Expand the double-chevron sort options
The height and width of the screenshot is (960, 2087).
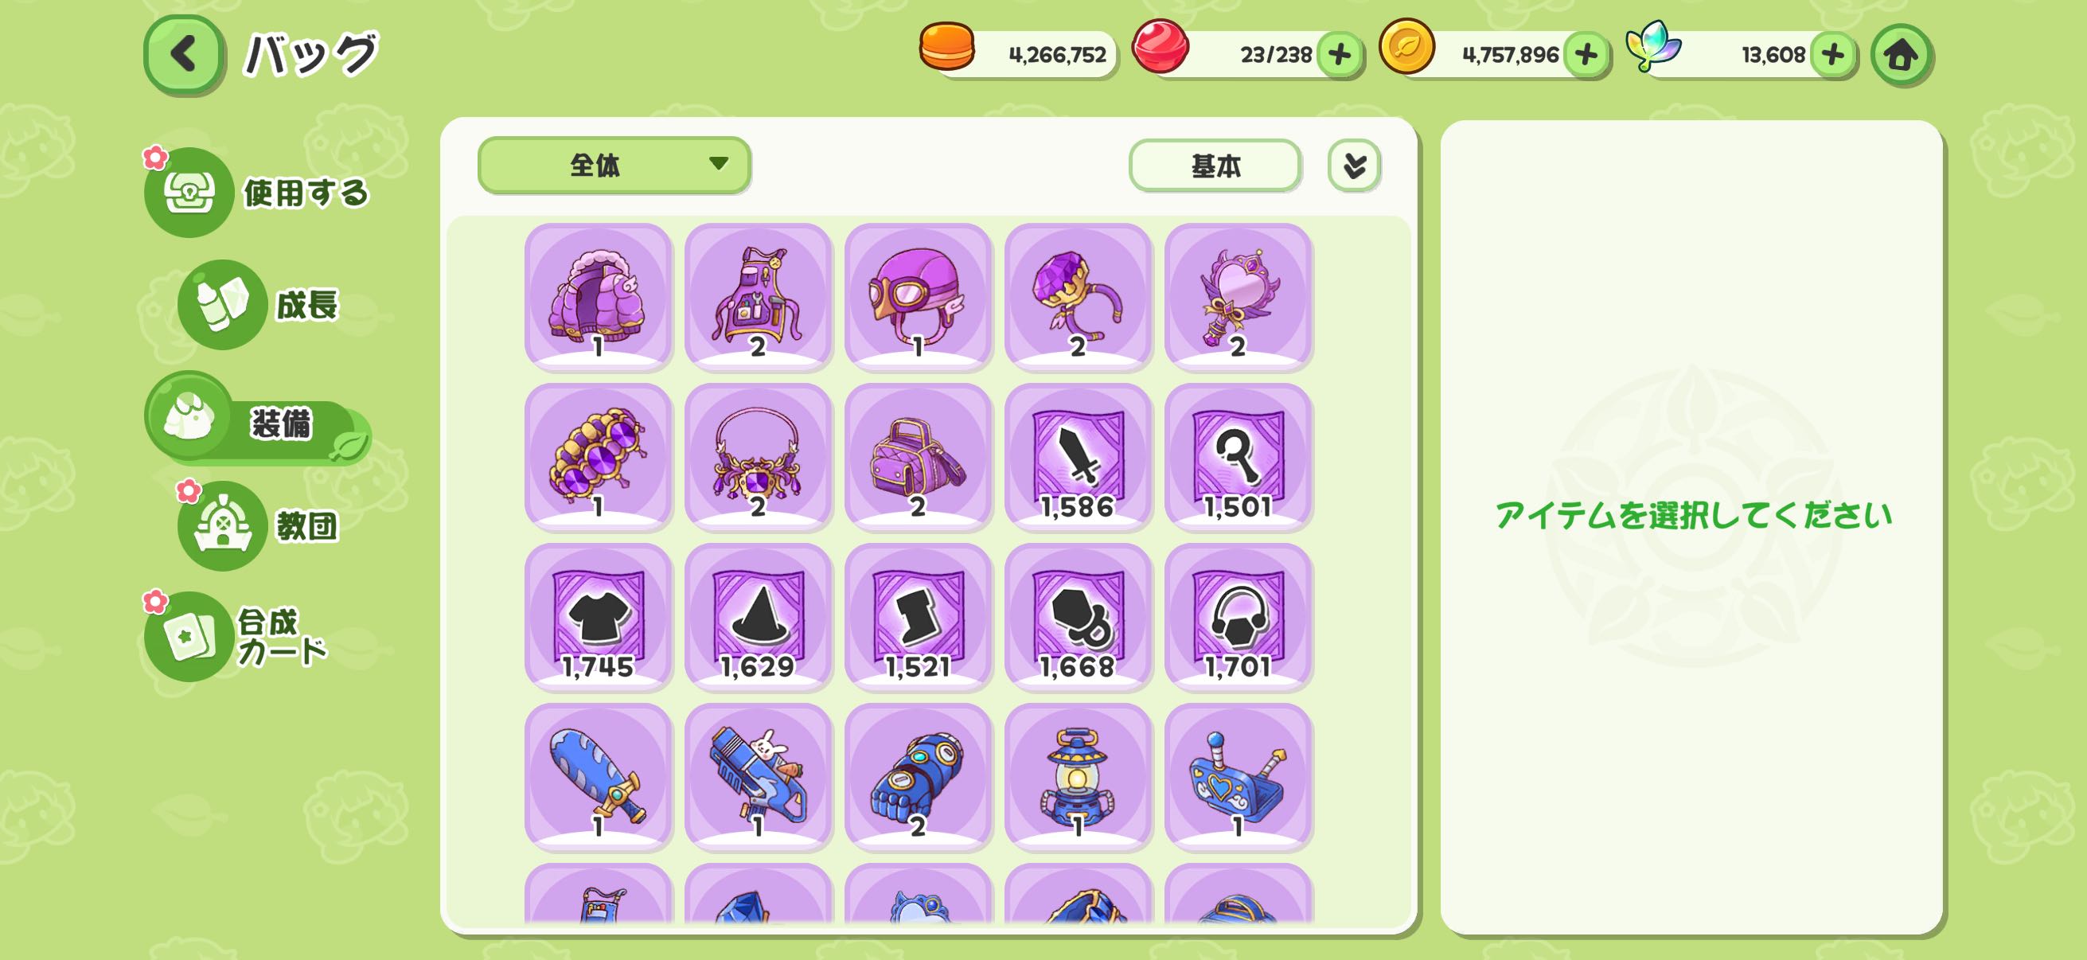pos(1354,166)
